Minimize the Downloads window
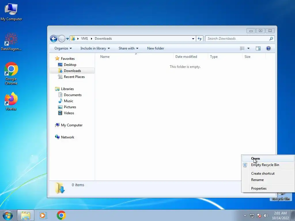This screenshot has height=221, width=295. 251,31
